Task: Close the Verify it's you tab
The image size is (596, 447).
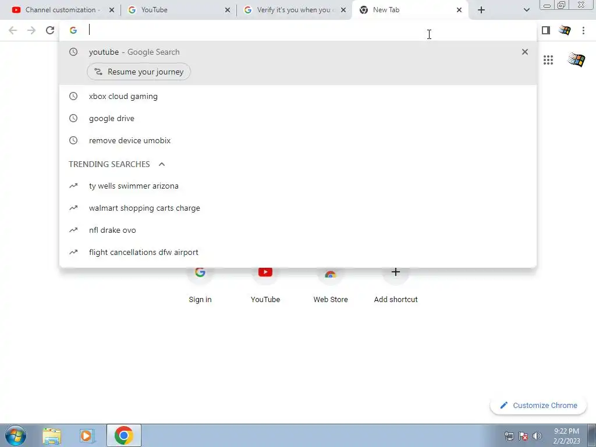Action: [x=343, y=10]
